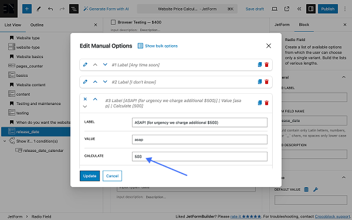Open the Crocoblock support link
The height and width of the screenshot is (220, 352).
point(332,216)
